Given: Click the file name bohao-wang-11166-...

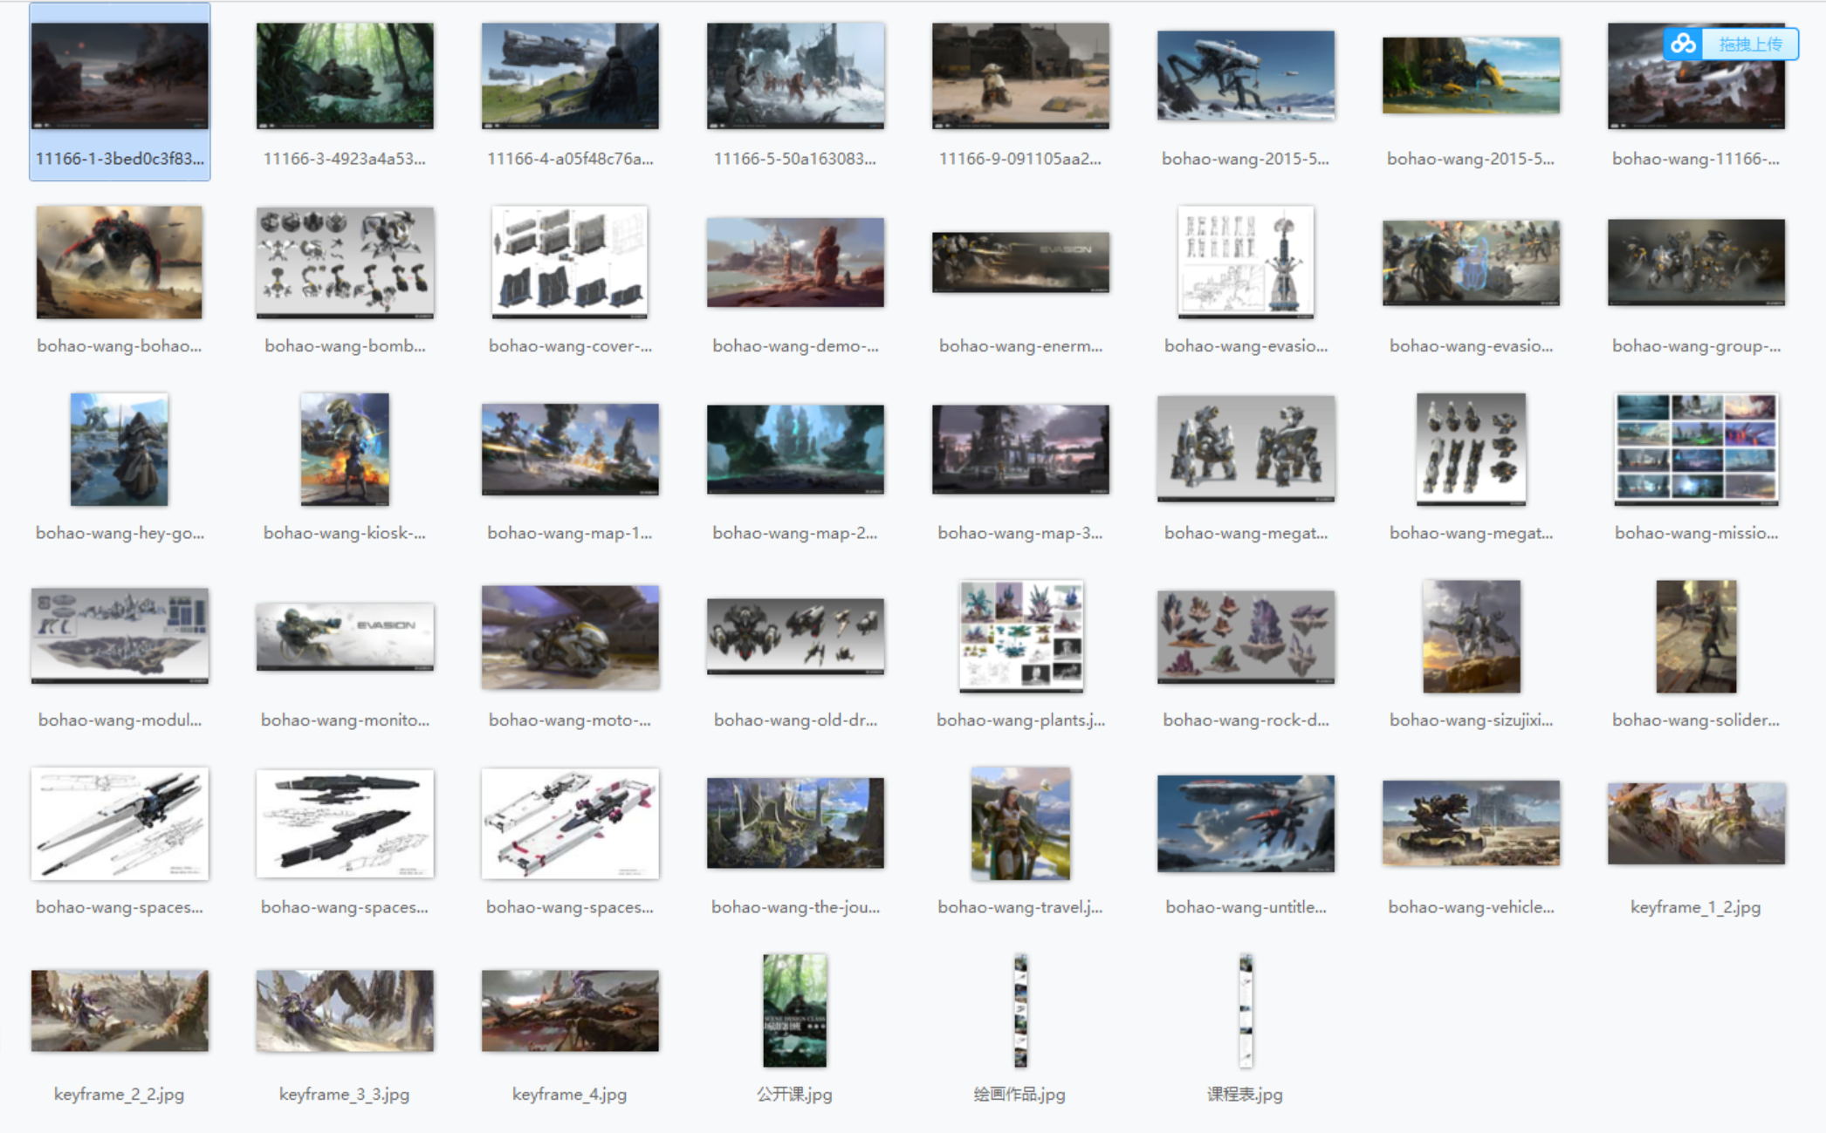Looking at the screenshot, I should [1696, 159].
